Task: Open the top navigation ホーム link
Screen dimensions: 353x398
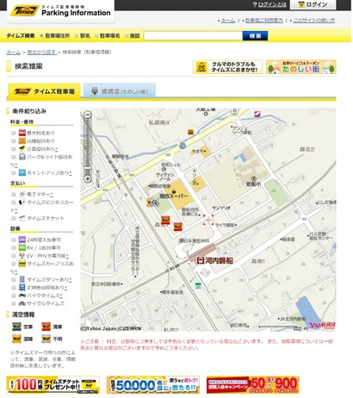Action: (x=228, y=21)
